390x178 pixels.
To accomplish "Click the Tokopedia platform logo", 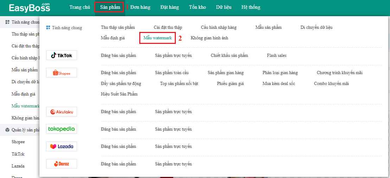I will (x=62, y=129).
